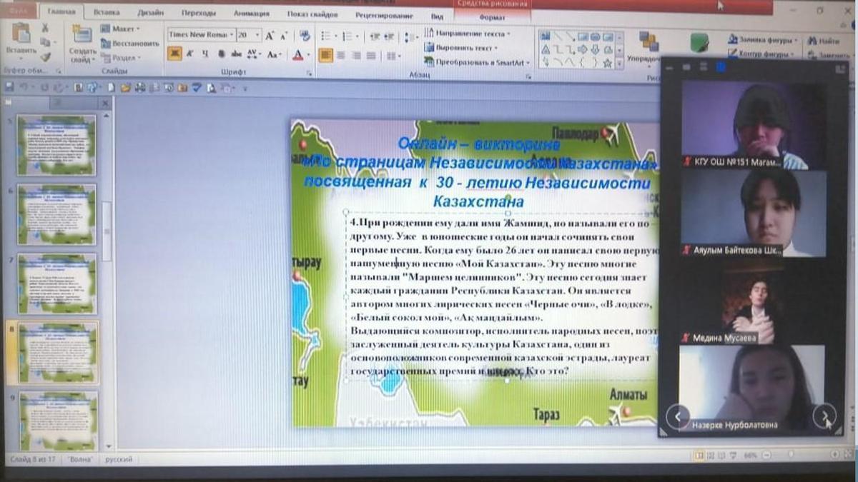
Task: Select slide 6 thumbnail in slide panel
Action: 56,214
